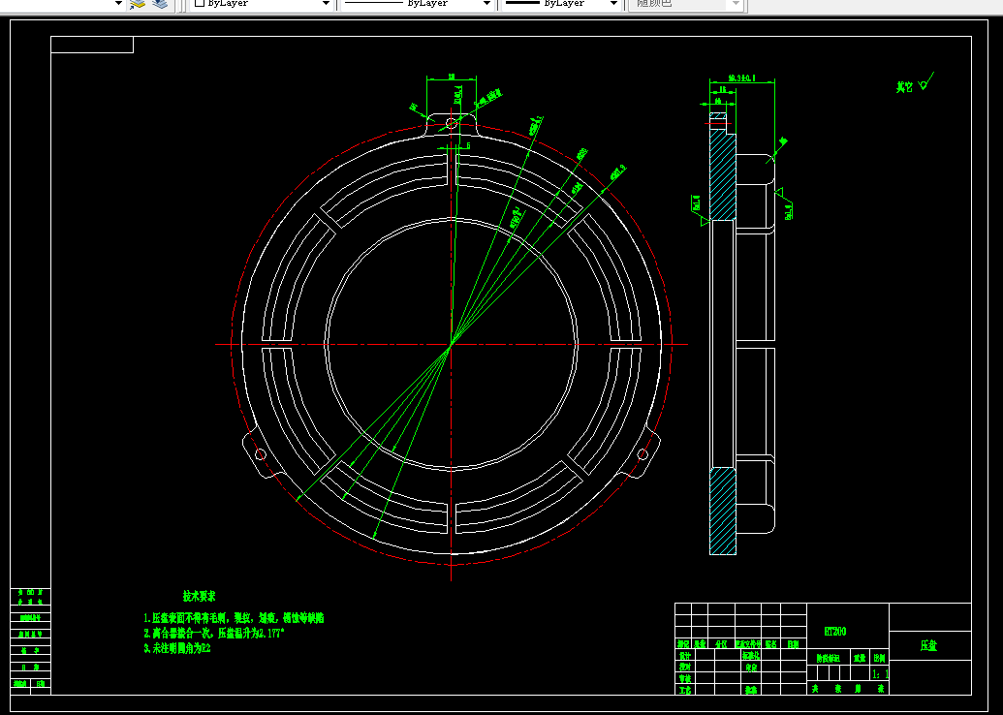The image size is (1003, 715).
Task: Select technical requirement line starting with 3.
Action: pyautogui.click(x=177, y=648)
